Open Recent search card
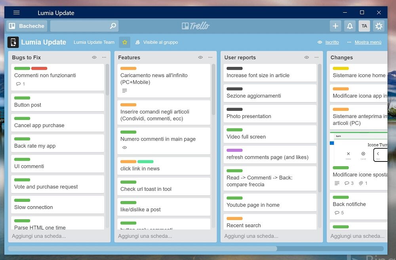 [x=270, y=222]
